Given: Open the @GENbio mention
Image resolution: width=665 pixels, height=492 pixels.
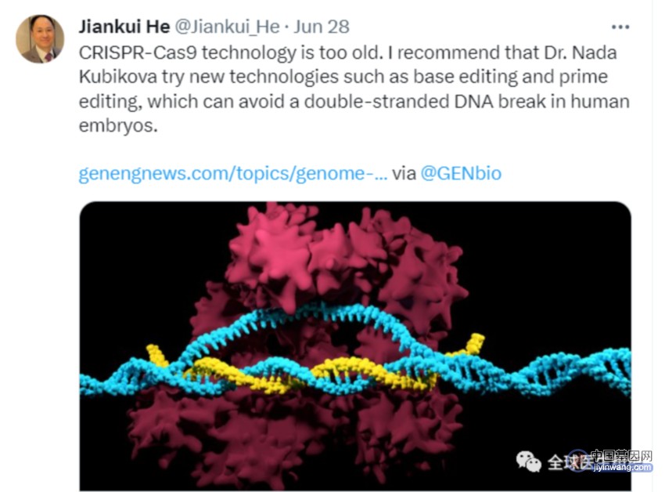Looking at the screenshot, I should (461, 173).
